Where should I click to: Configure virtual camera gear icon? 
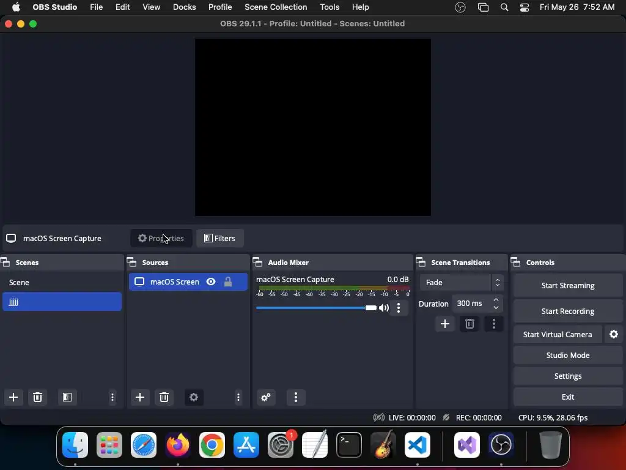(614, 334)
